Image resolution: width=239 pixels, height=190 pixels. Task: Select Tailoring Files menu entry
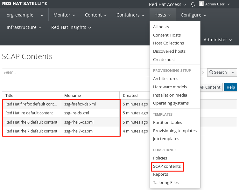[x=166, y=182]
